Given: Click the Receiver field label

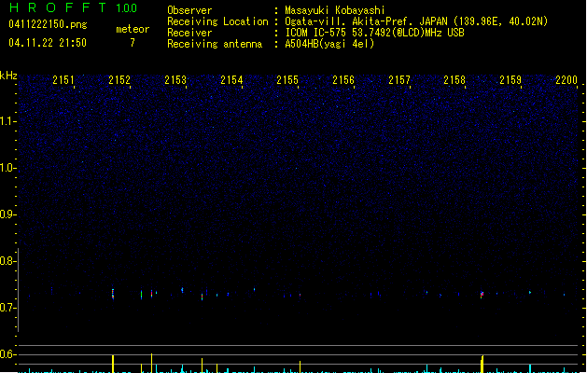Looking at the screenshot, I should [189, 33].
